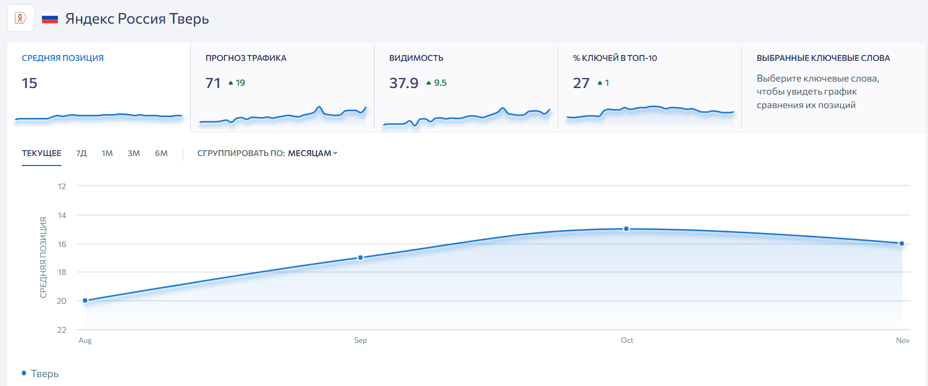Click the Видимость sparkline
This screenshot has height=386, width=928.
click(x=466, y=117)
